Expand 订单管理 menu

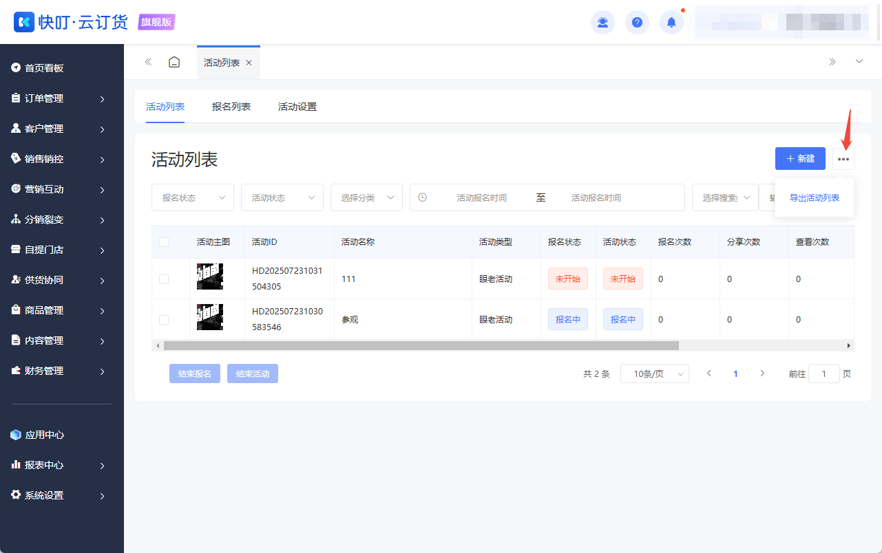coord(62,98)
